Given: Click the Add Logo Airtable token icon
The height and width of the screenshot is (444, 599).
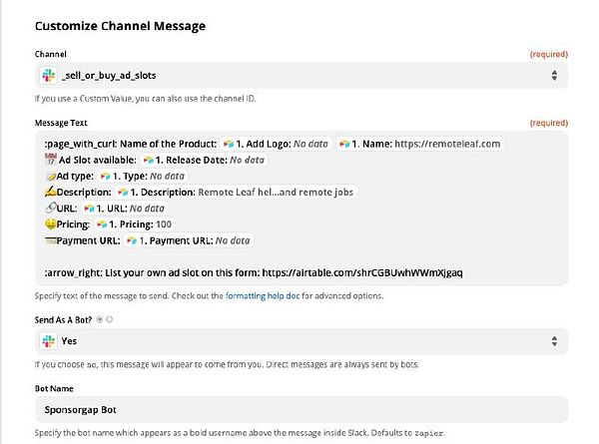Looking at the screenshot, I should pyautogui.click(x=229, y=143).
